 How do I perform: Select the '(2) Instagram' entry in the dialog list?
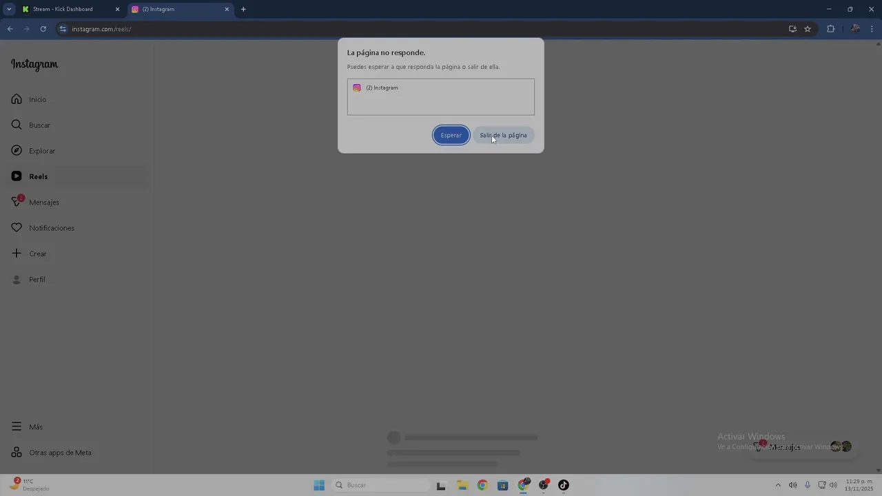click(441, 87)
